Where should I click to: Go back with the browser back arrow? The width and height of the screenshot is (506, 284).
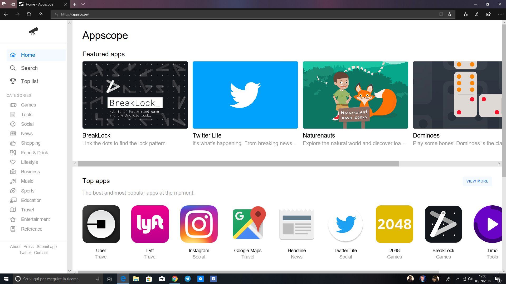pos(6,14)
